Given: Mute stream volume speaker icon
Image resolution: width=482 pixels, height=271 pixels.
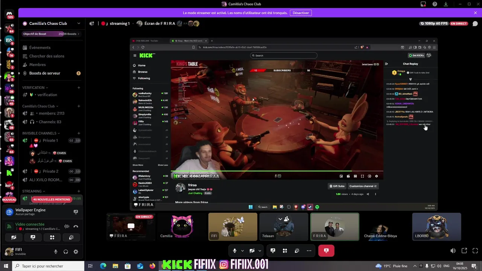Looking at the screenshot, I should (453, 251).
